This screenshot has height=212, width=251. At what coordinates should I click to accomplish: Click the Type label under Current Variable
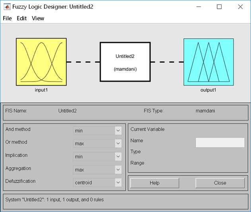(x=135, y=152)
